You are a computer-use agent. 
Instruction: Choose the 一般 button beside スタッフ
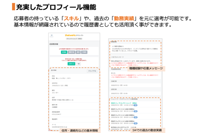point(78,64)
